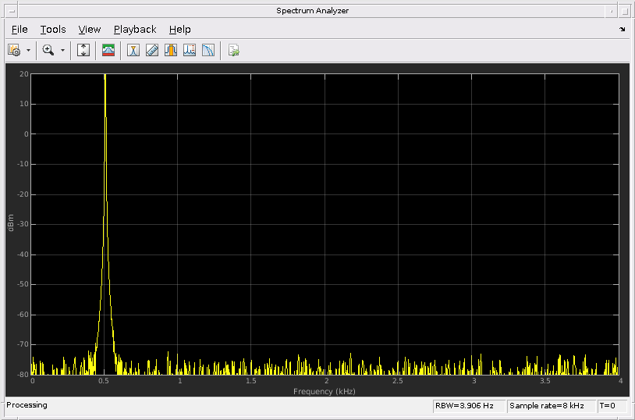Expand the zoom tool dropdown arrow
Image resolution: width=635 pixels, height=420 pixels.
[62, 50]
